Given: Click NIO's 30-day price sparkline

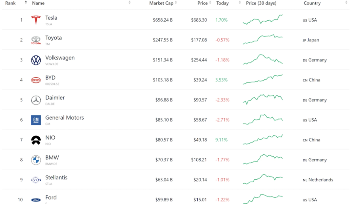Looking at the screenshot, I should [x=263, y=140].
